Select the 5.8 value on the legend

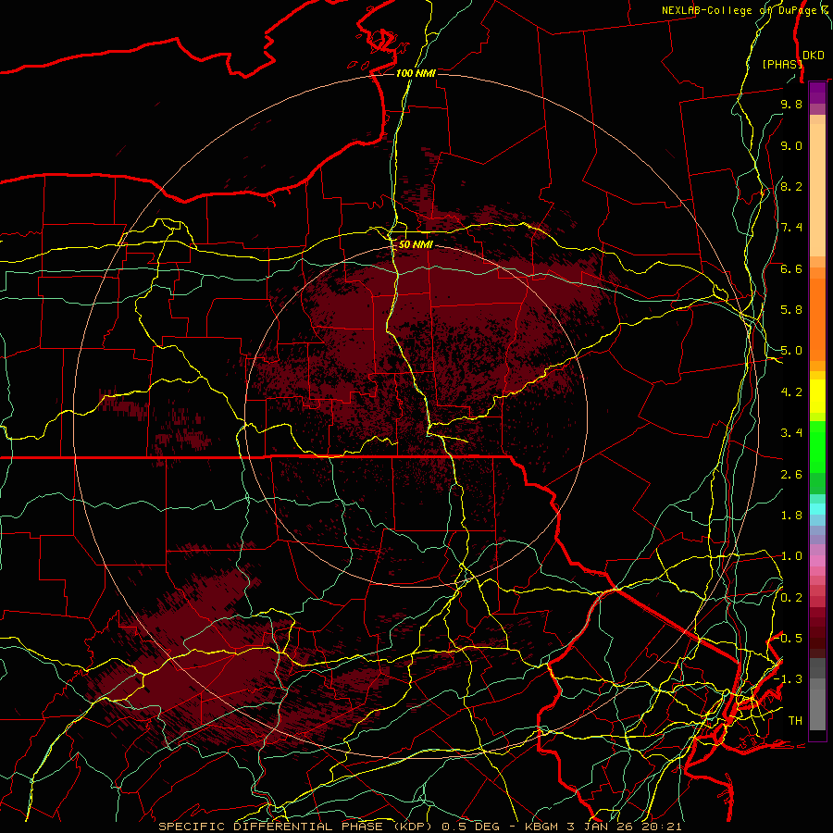click(791, 310)
